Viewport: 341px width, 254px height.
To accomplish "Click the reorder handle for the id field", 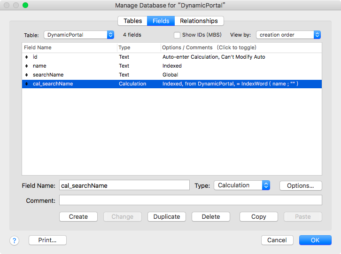I will pos(26,57).
